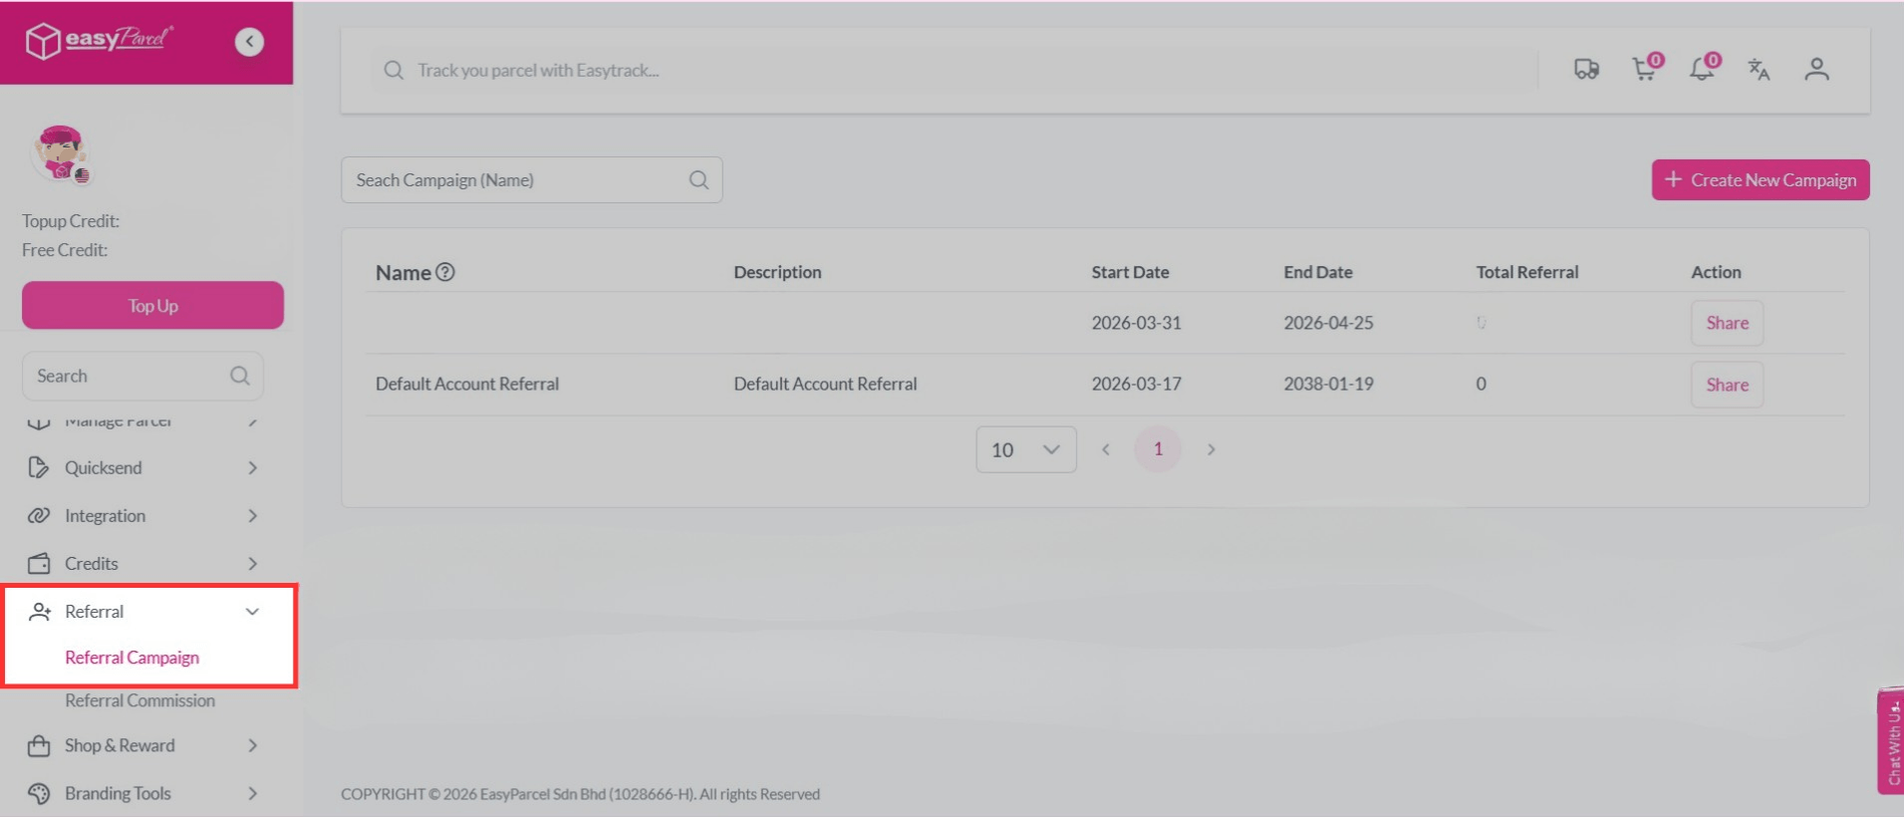Click the Branding Tools palette icon
The width and height of the screenshot is (1904, 817).
click(39, 793)
